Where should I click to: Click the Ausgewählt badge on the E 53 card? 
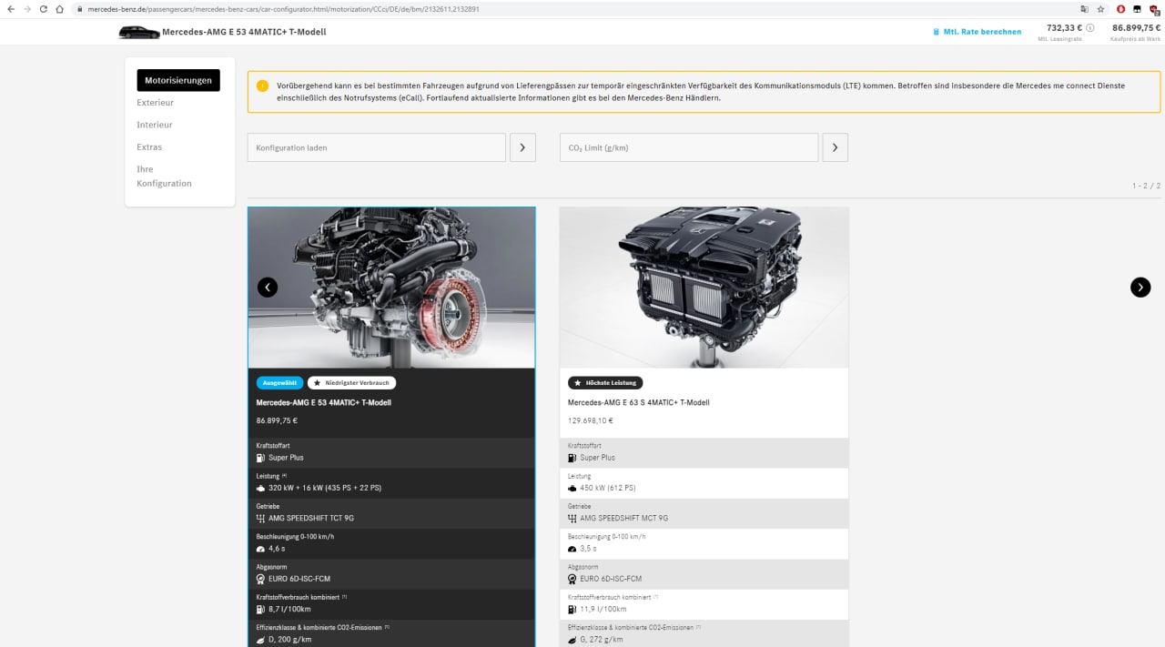pos(280,383)
